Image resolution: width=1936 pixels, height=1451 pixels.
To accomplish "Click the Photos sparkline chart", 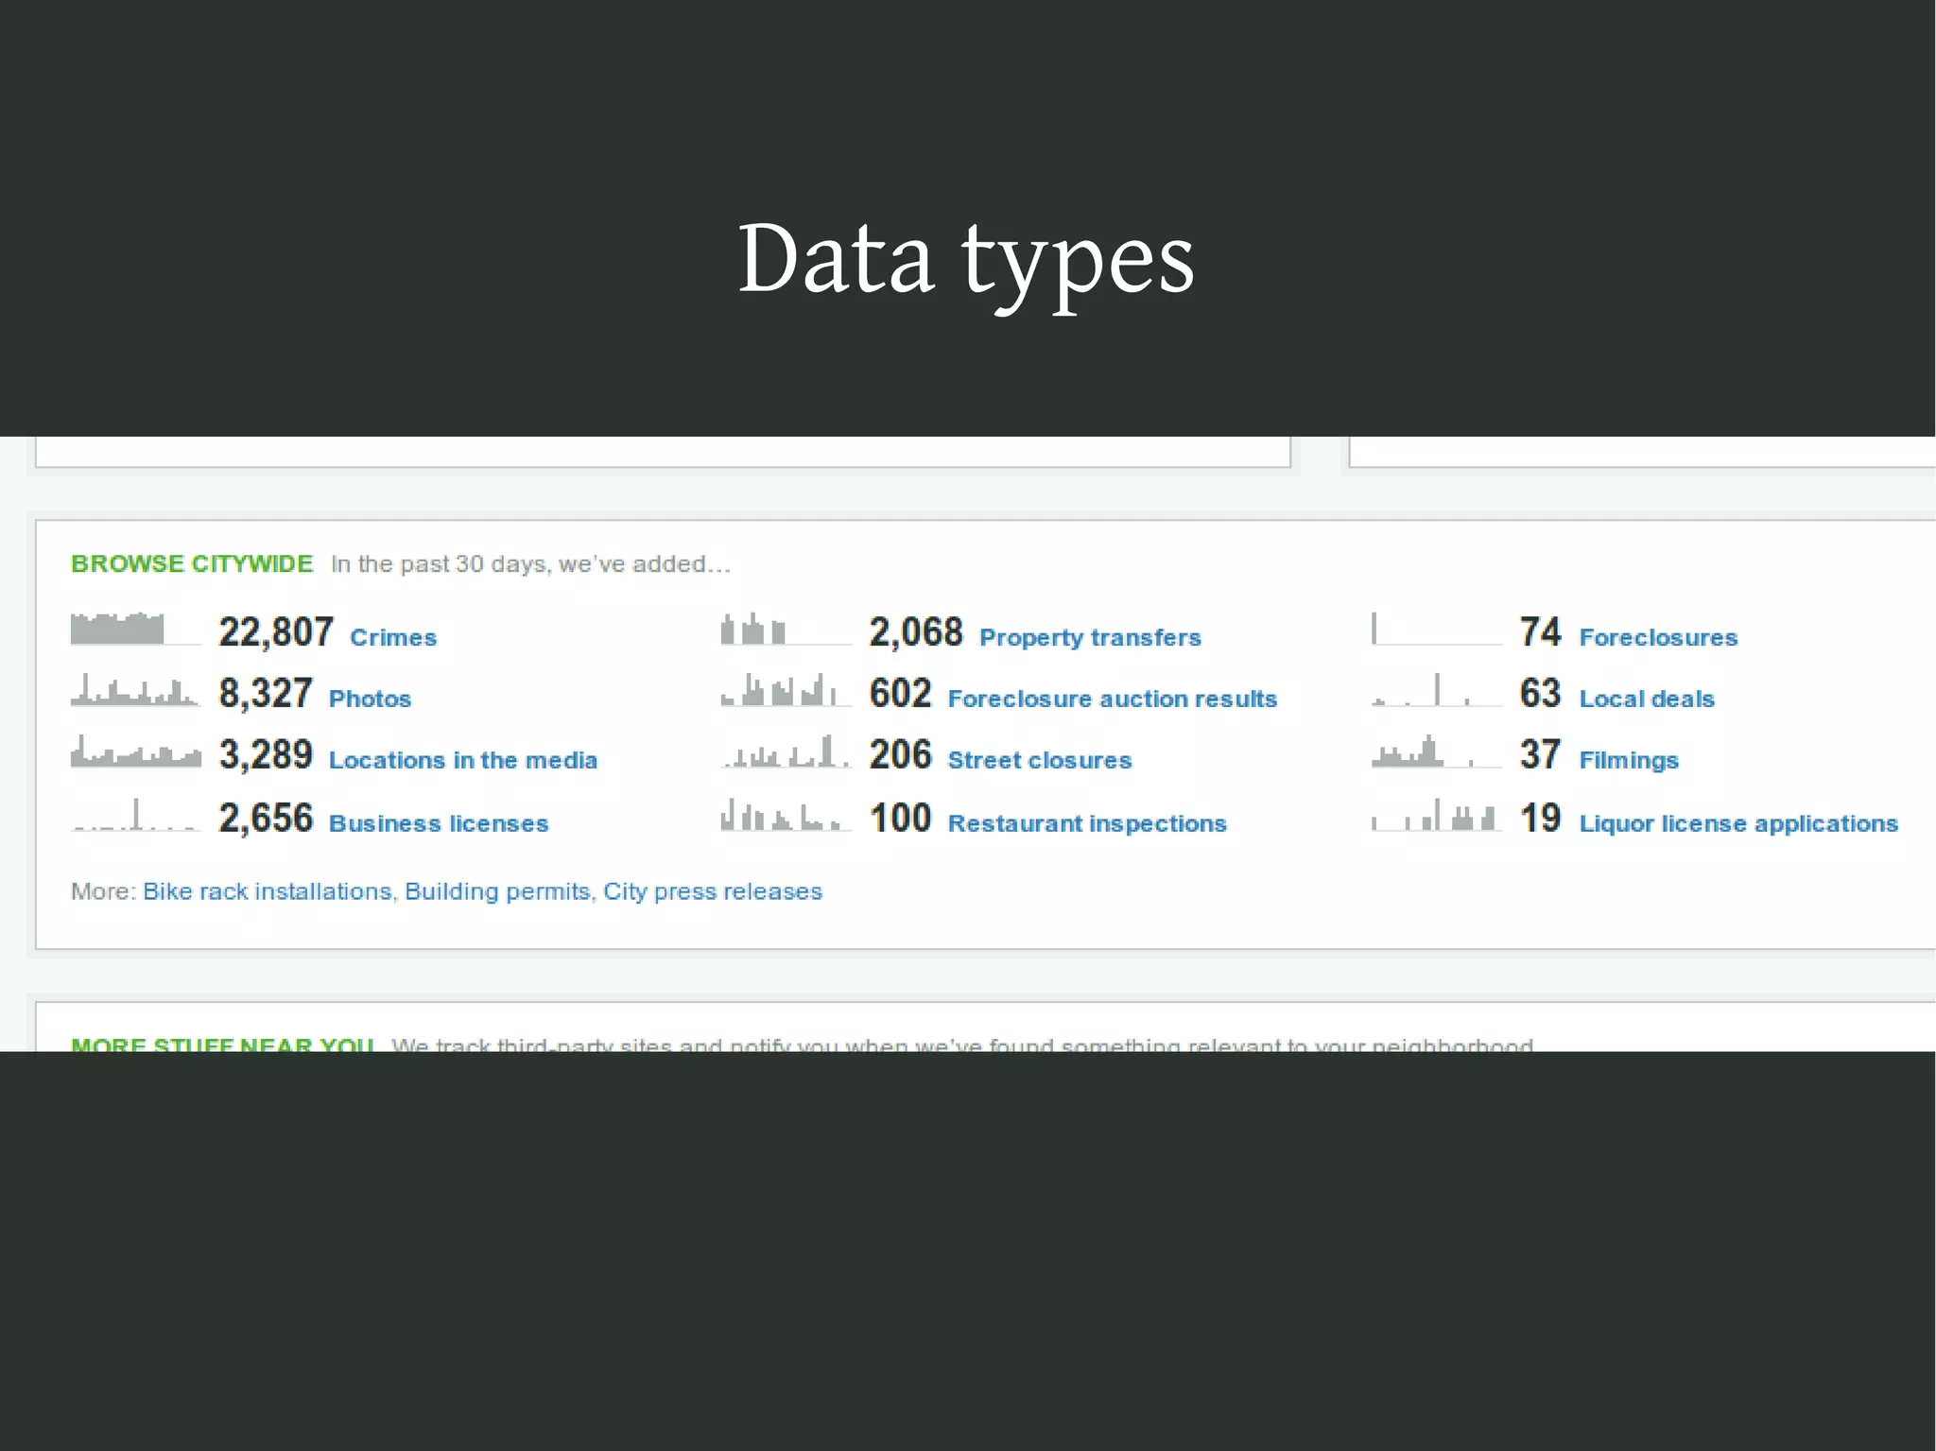I will coord(135,691).
